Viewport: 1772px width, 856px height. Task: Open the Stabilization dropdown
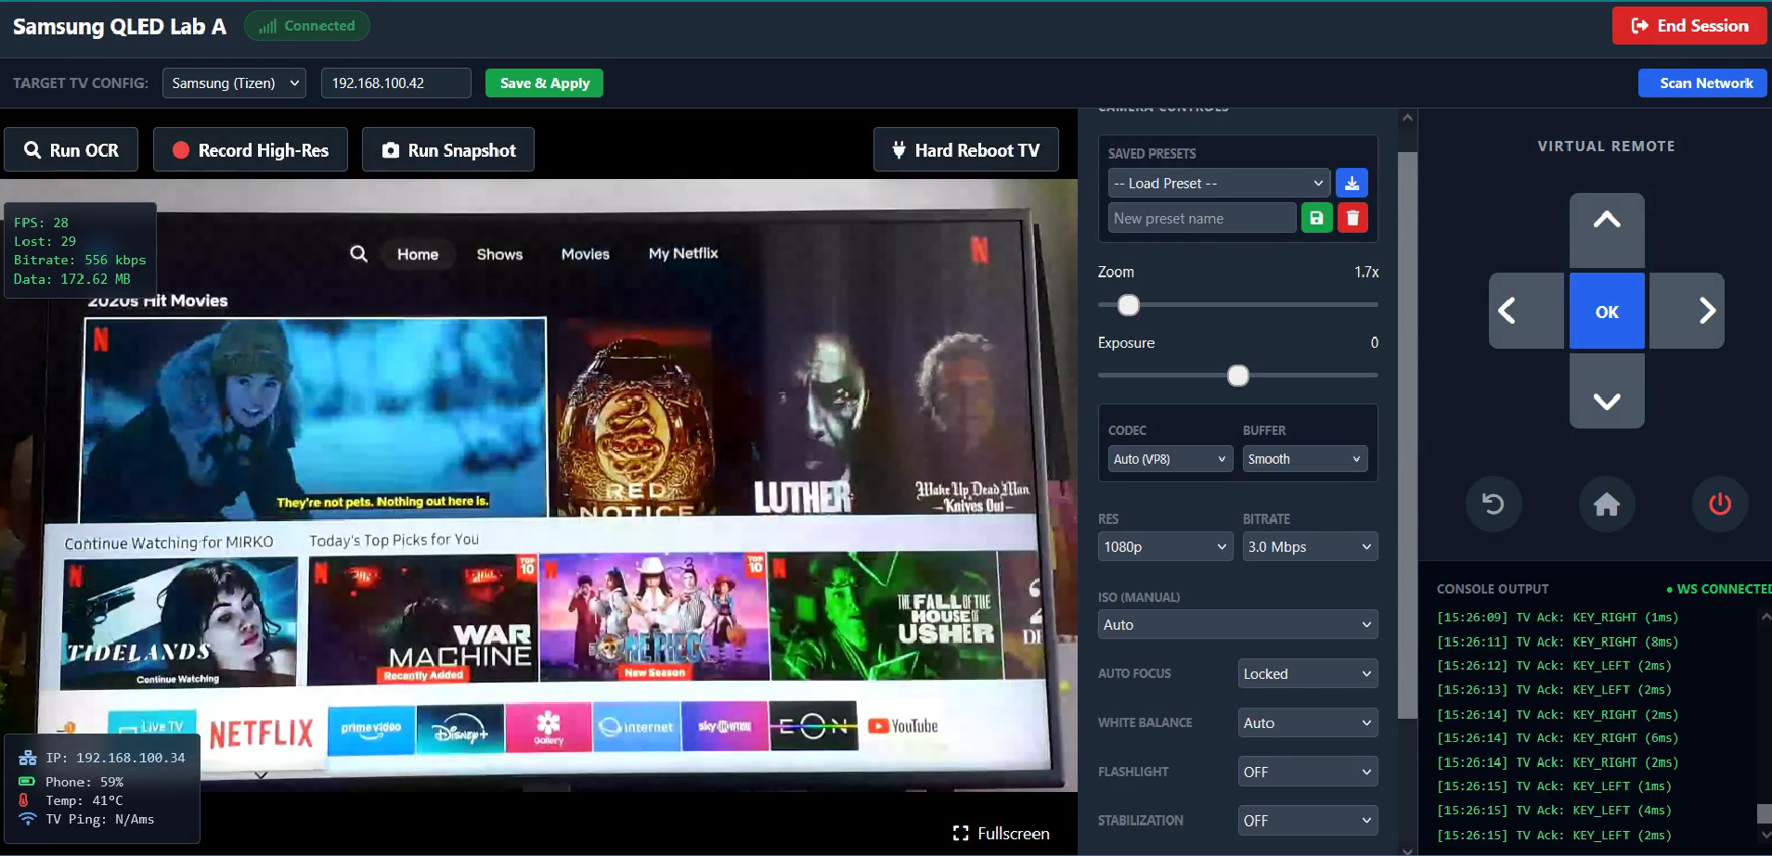coord(1307,821)
